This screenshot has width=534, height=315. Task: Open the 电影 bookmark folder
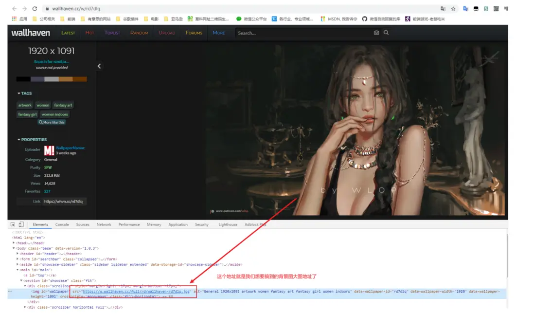tap(151, 19)
